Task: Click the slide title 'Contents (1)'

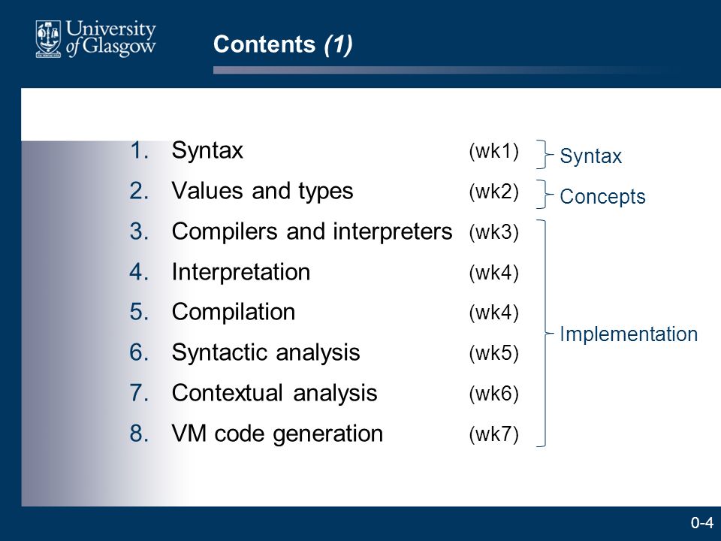Action: (283, 44)
